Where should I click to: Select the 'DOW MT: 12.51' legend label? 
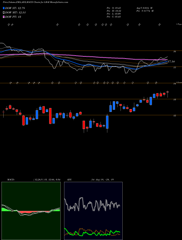(15, 13)
